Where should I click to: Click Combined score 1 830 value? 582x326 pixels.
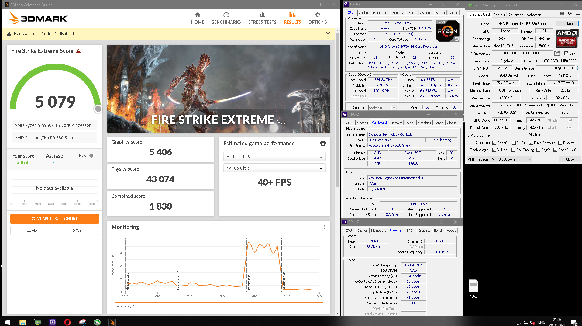pyautogui.click(x=160, y=206)
